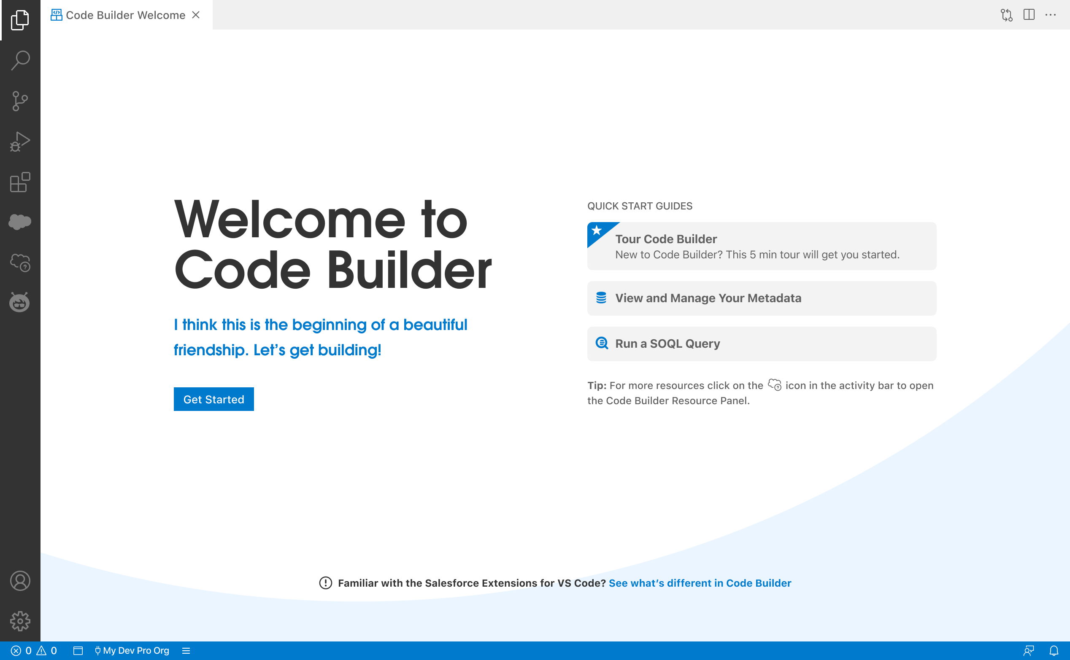Follow See what's different in Code Builder link

pyautogui.click(x=700, y=583)
